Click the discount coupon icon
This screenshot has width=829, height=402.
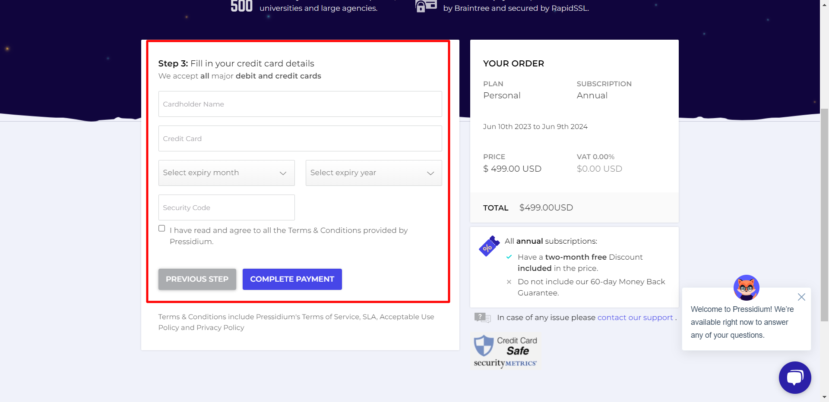[x=488, y=246]
